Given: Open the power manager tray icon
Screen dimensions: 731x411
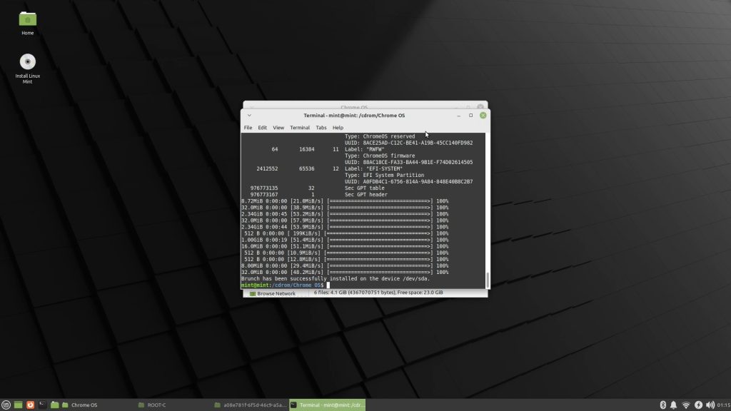Looking at the screenshot, I should click(x=698, y=405).
